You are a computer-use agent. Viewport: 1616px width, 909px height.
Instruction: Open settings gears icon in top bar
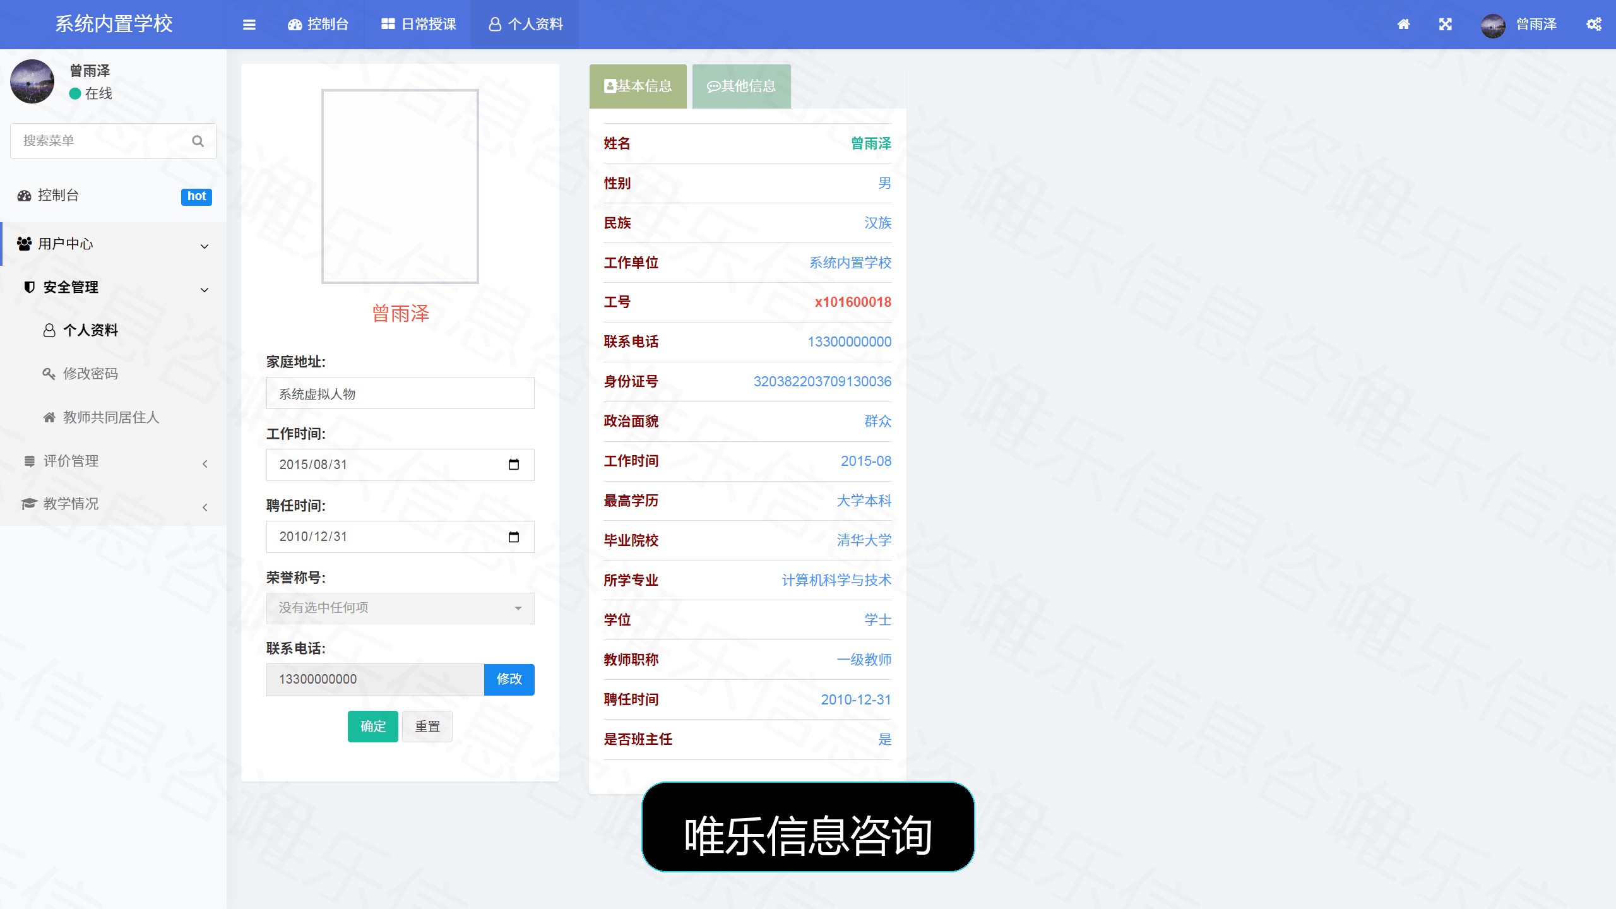coord(1594,25)
